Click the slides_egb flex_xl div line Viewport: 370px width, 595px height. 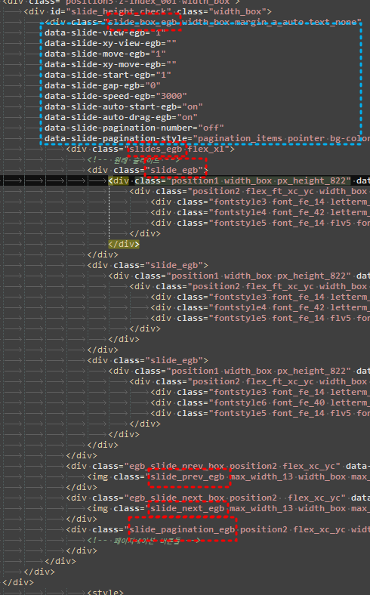pos(150,150)
